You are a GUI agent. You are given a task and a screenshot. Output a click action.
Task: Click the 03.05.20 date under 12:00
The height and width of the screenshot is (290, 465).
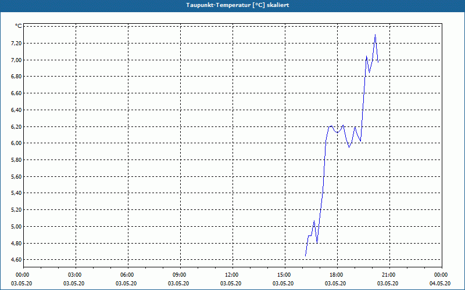point(231,284)
